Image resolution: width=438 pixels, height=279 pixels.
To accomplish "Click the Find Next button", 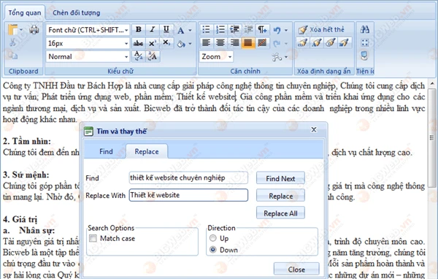I will 280,178.
